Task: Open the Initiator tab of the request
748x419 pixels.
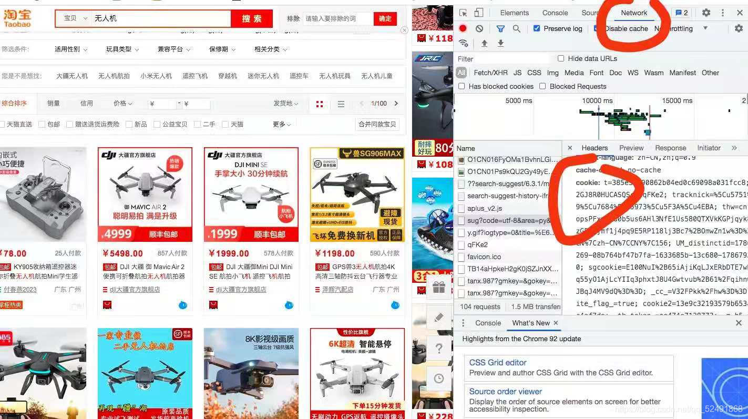Action: coord(709,148)
